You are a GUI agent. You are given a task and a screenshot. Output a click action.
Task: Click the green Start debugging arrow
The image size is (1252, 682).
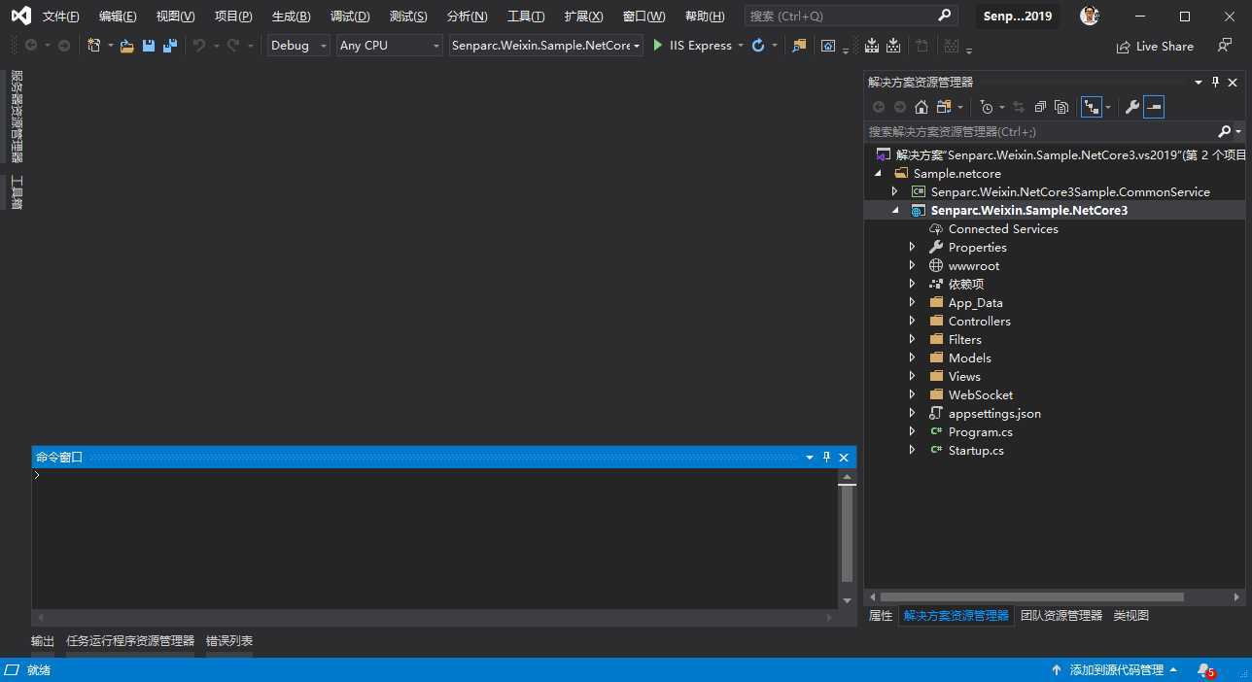(658, 46)
